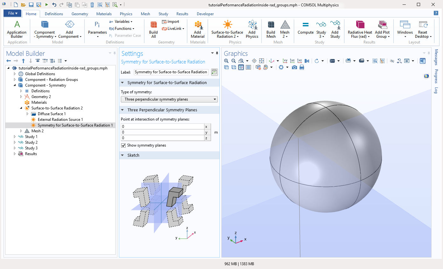Screen dimensions: 443x269
Task: Open the color theme palette icon in Graphics
Action: [266, 67]
